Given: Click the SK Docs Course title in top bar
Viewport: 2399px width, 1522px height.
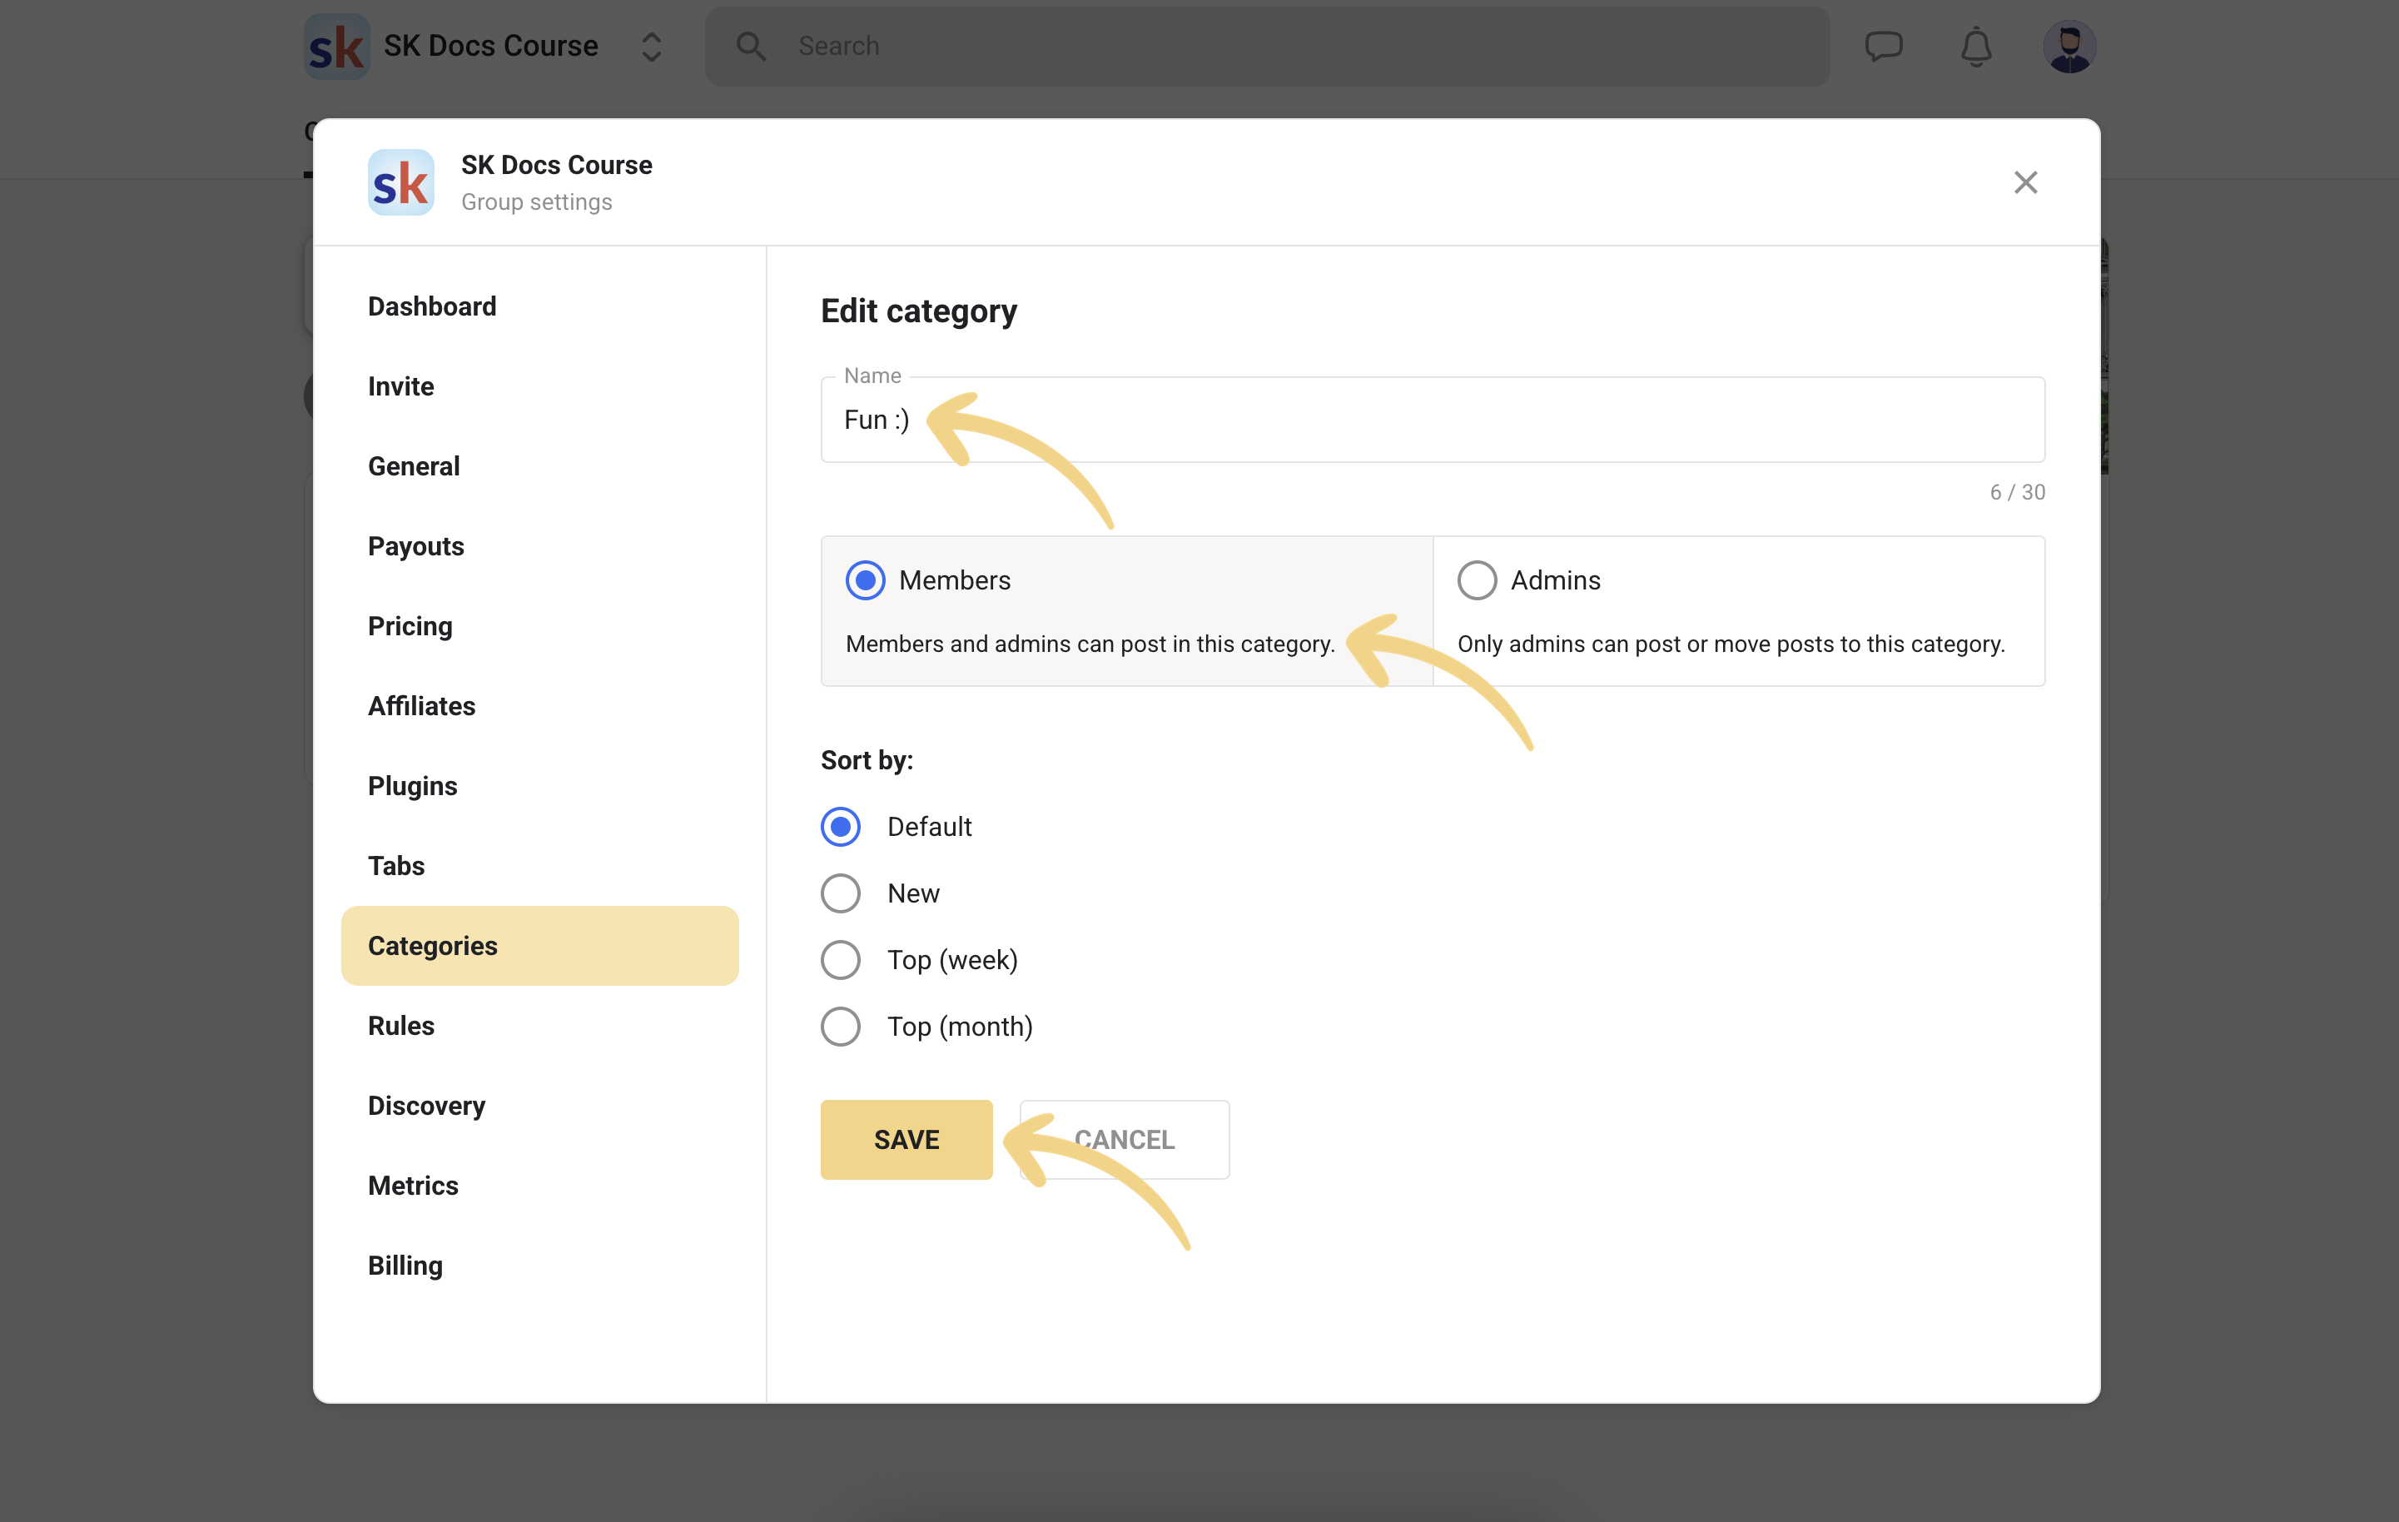Looking at the screenshot, I should coord(490,46).
